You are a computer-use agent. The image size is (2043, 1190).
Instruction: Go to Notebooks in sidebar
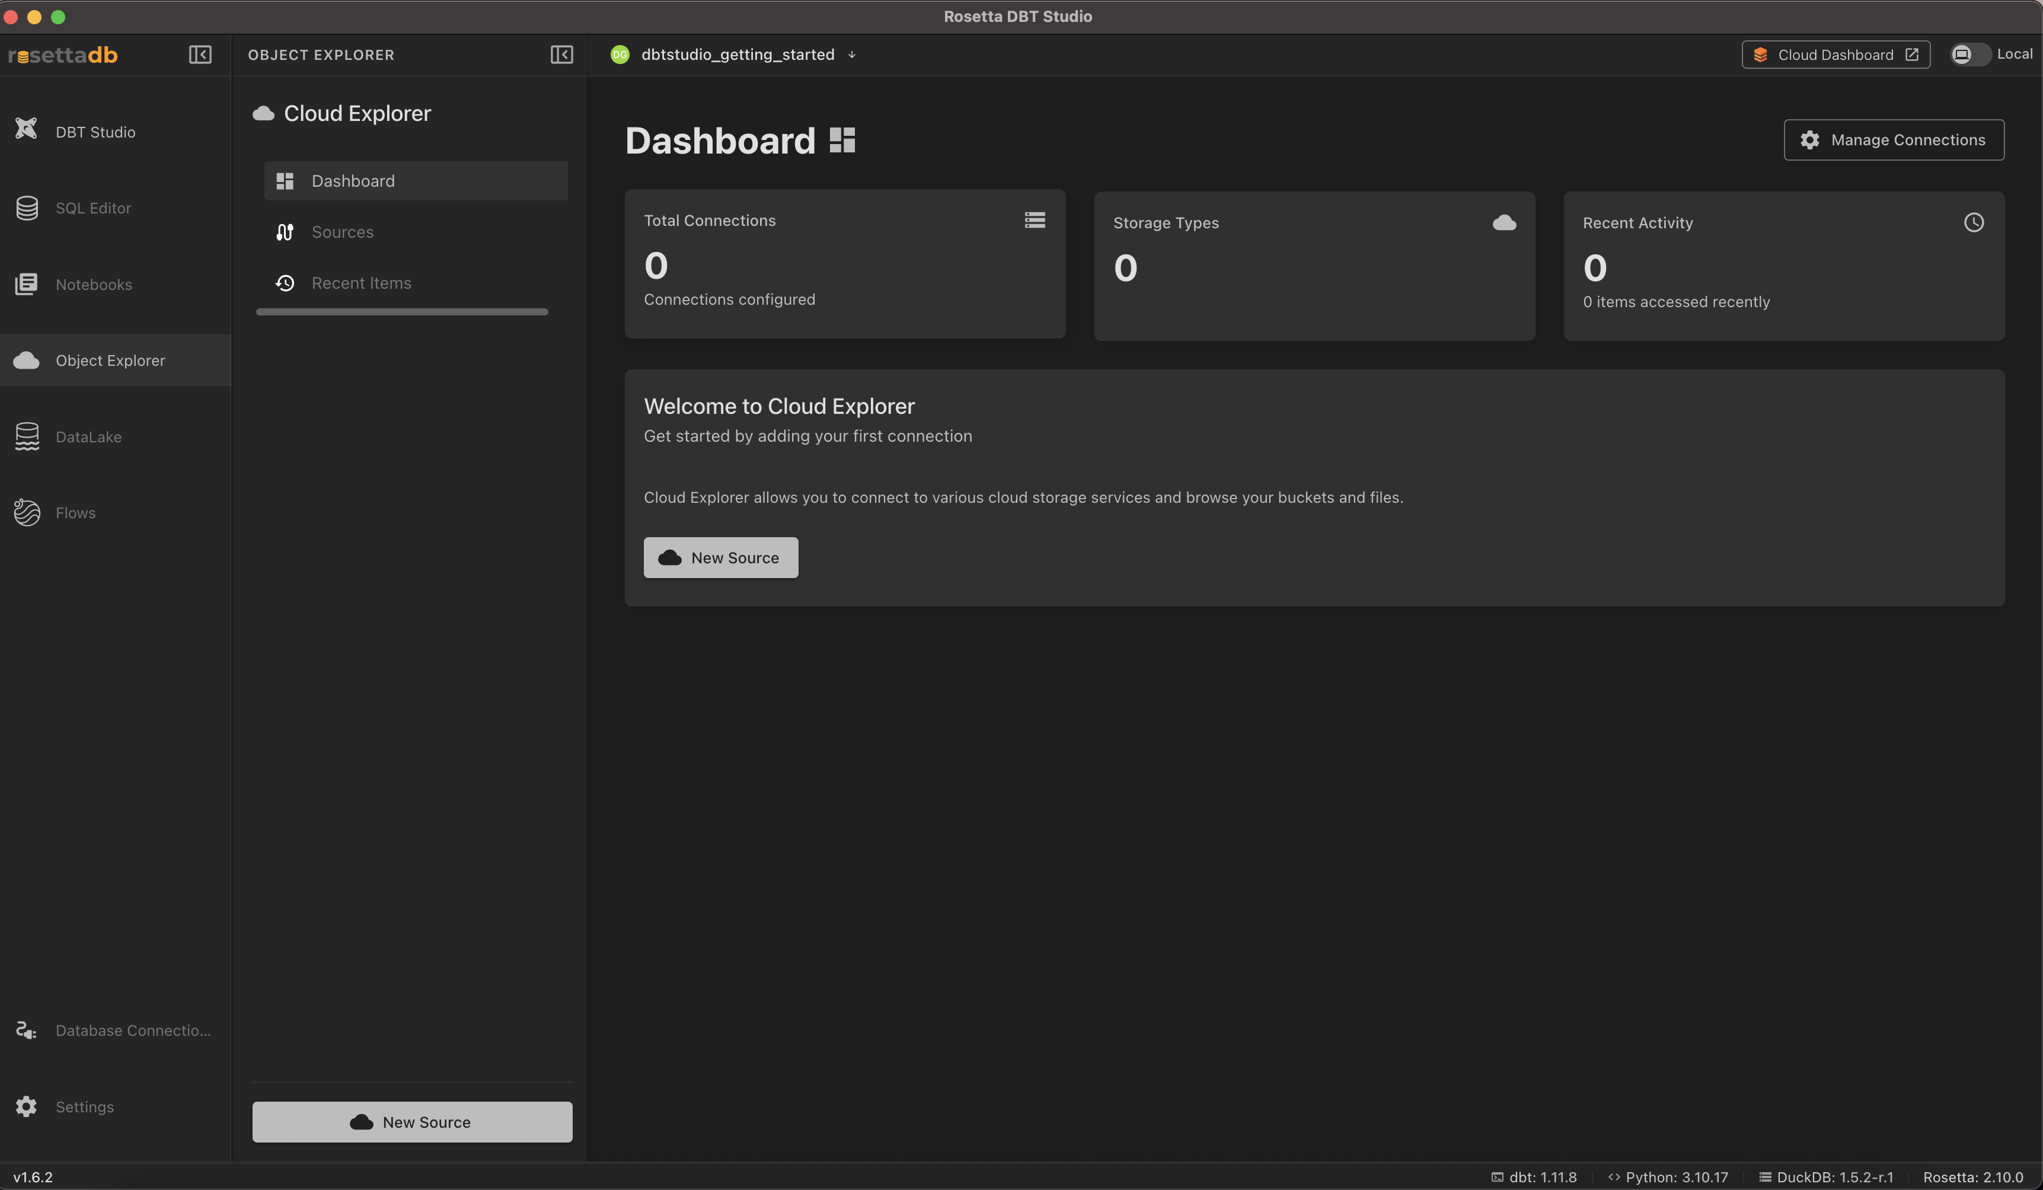tap(115, 284)
